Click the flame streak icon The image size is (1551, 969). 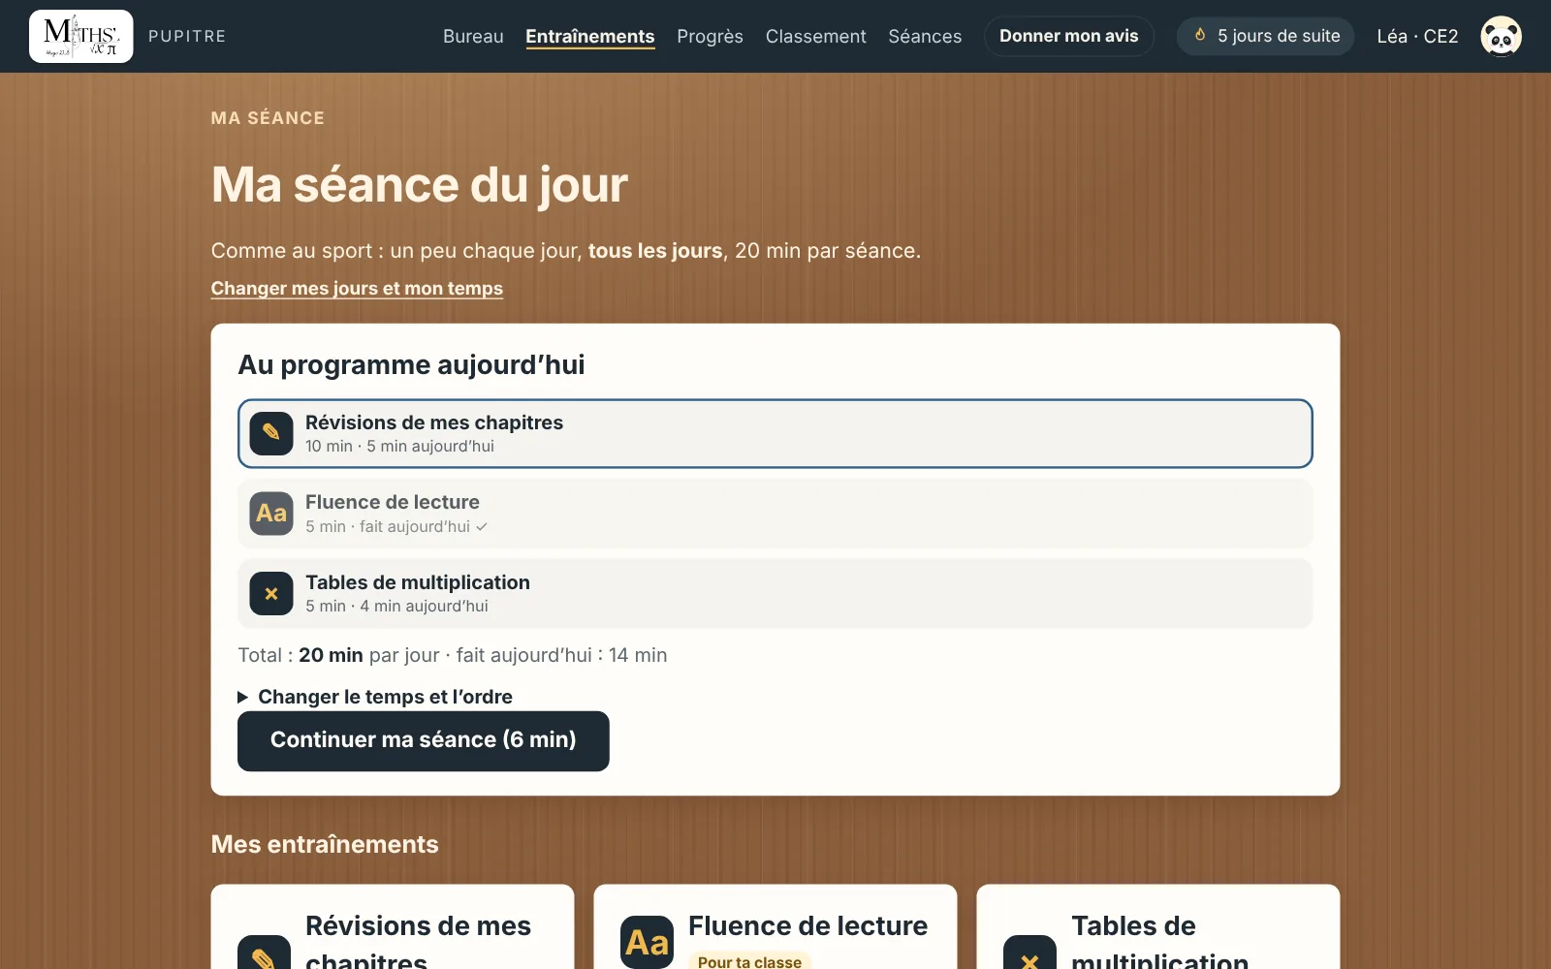point(1200,35)
